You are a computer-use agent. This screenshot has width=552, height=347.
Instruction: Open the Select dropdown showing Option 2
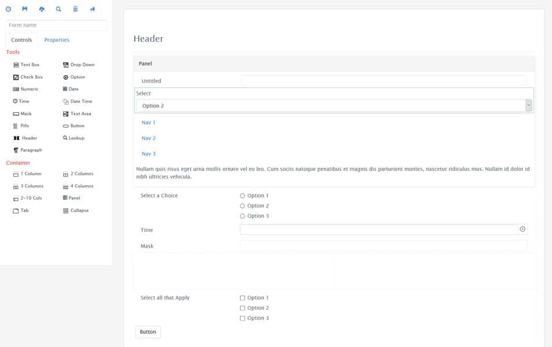tap(333, 106)
